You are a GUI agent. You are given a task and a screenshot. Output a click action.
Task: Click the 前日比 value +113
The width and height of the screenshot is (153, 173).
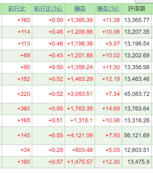click(x=24, y=44)
